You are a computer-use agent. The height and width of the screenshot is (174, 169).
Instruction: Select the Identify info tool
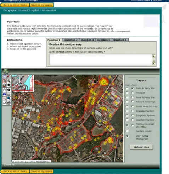pos(9,90)
